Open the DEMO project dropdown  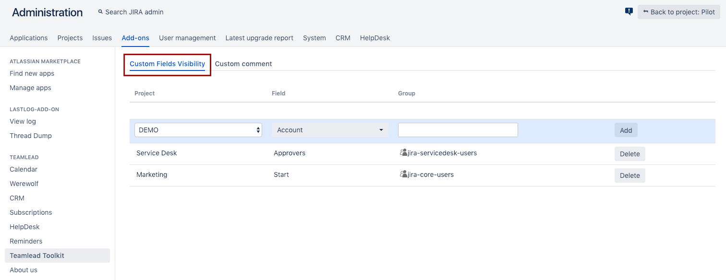(198, 130)
